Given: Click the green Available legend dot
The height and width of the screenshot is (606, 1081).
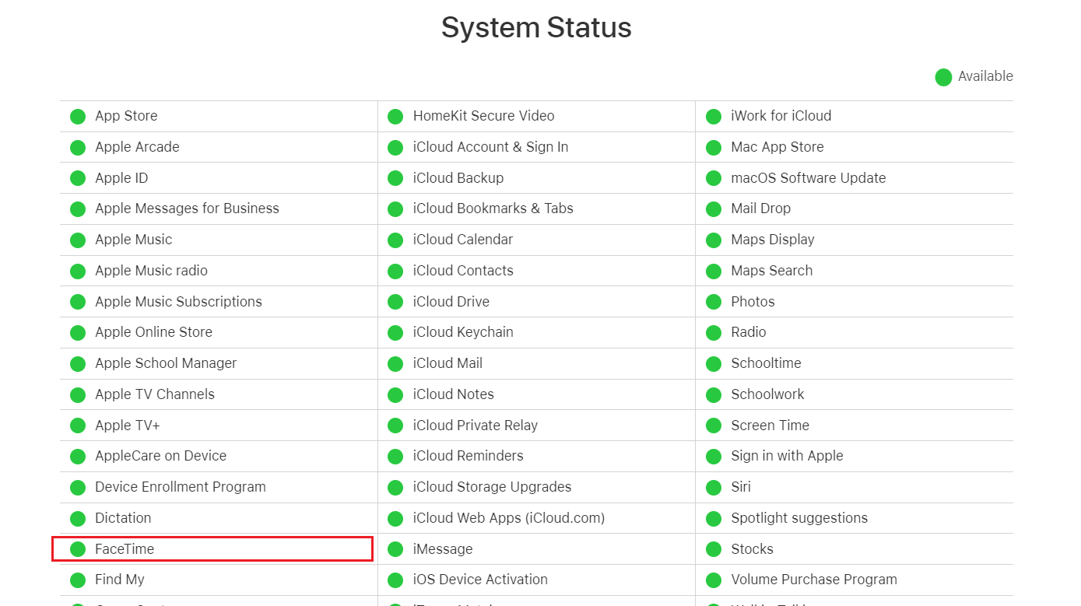Looking at the screenshot, I should [943, 77].
